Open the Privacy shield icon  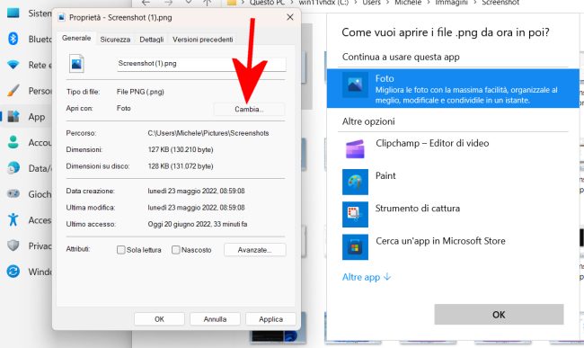(13, 245)
